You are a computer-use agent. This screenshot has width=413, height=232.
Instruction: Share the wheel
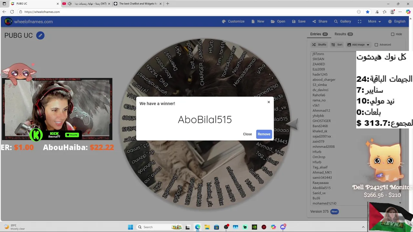click(320, 22)
